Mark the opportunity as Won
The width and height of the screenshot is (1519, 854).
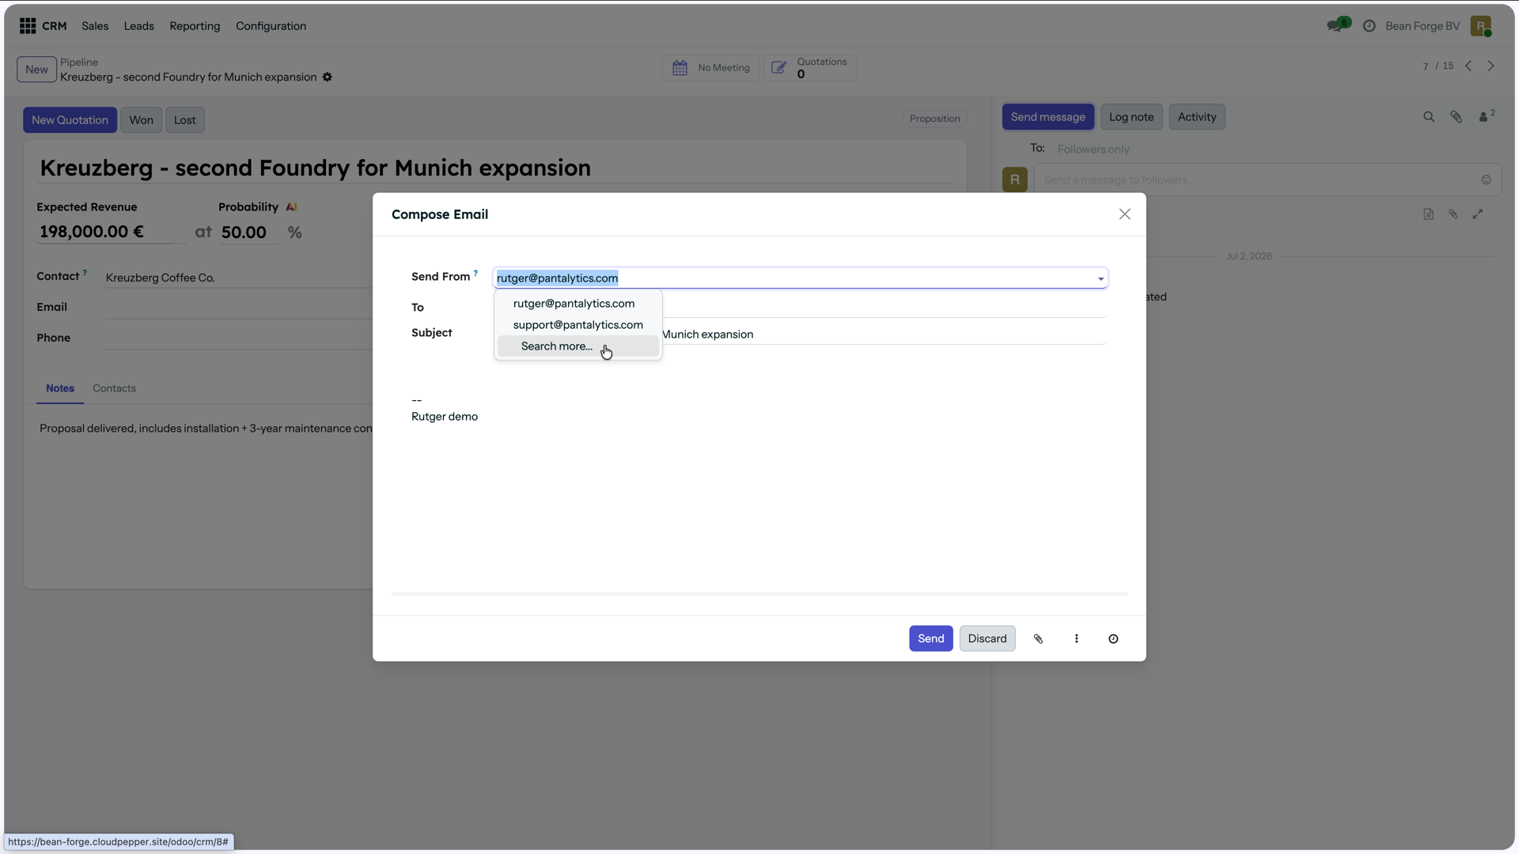[142, 120]
